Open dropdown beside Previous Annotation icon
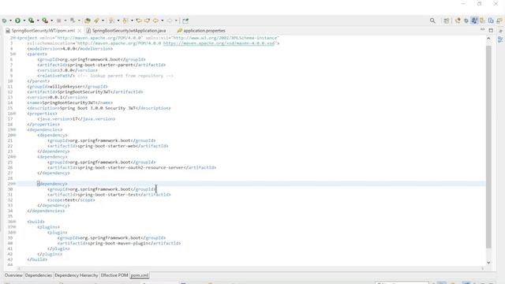Image resolution: width=505 pixels, height=284 pixels. [132, 21]
